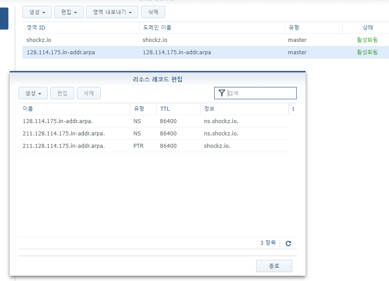Open the 영역 내보내기 dropdown
This screenshot has width=389, height=281.
[112, 12]
